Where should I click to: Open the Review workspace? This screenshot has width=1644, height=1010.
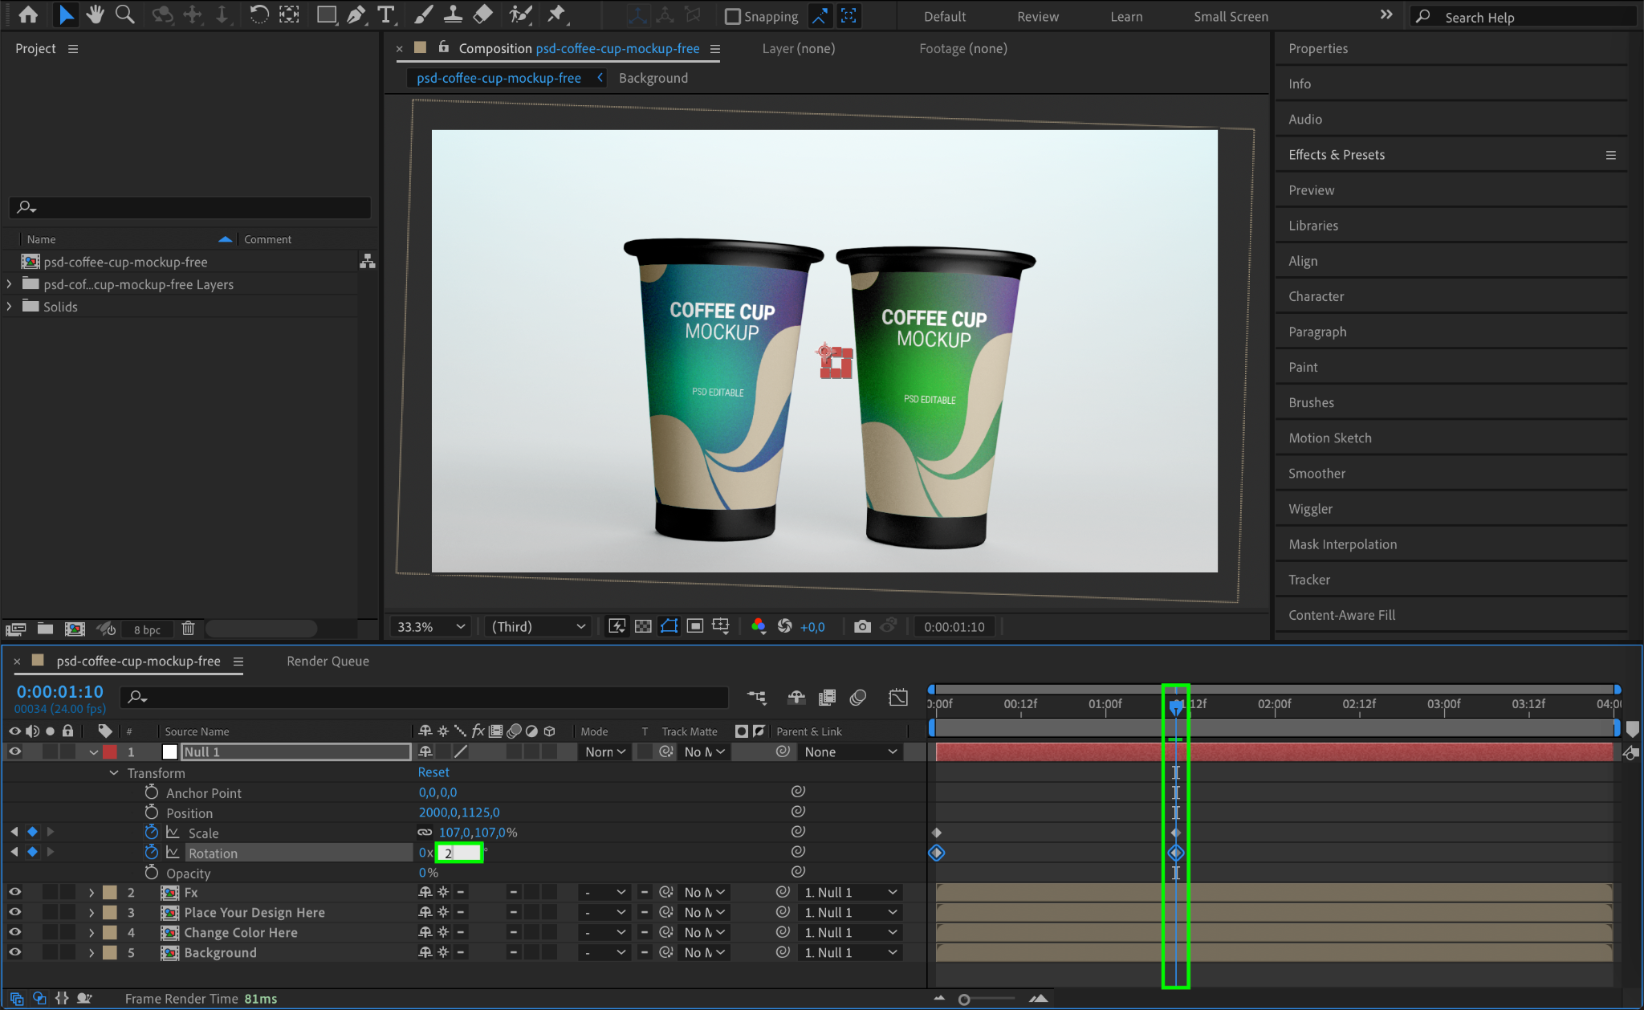(1037, 16)
